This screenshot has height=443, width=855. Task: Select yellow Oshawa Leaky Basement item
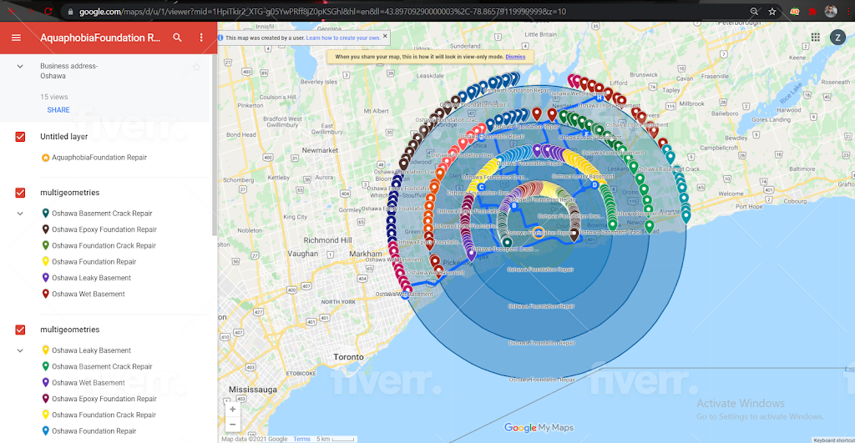(x=86, y=350)
